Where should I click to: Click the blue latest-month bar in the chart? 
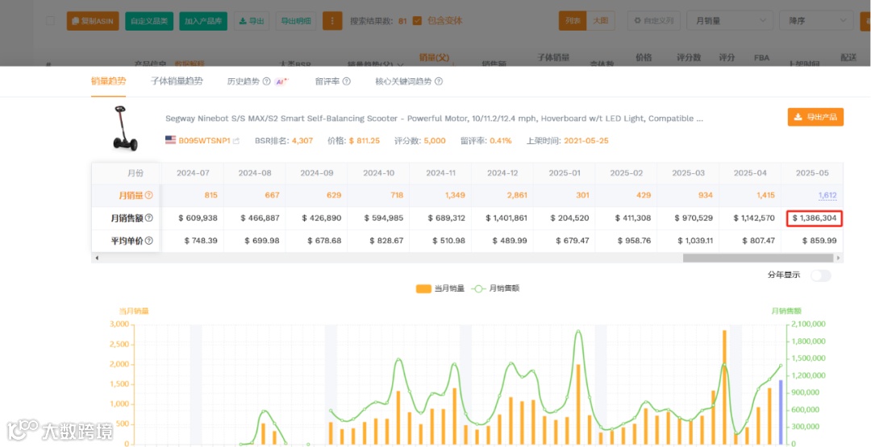point(781,412)
